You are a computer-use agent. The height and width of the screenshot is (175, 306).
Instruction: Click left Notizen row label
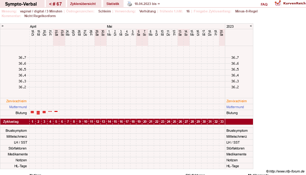point(21,160)
